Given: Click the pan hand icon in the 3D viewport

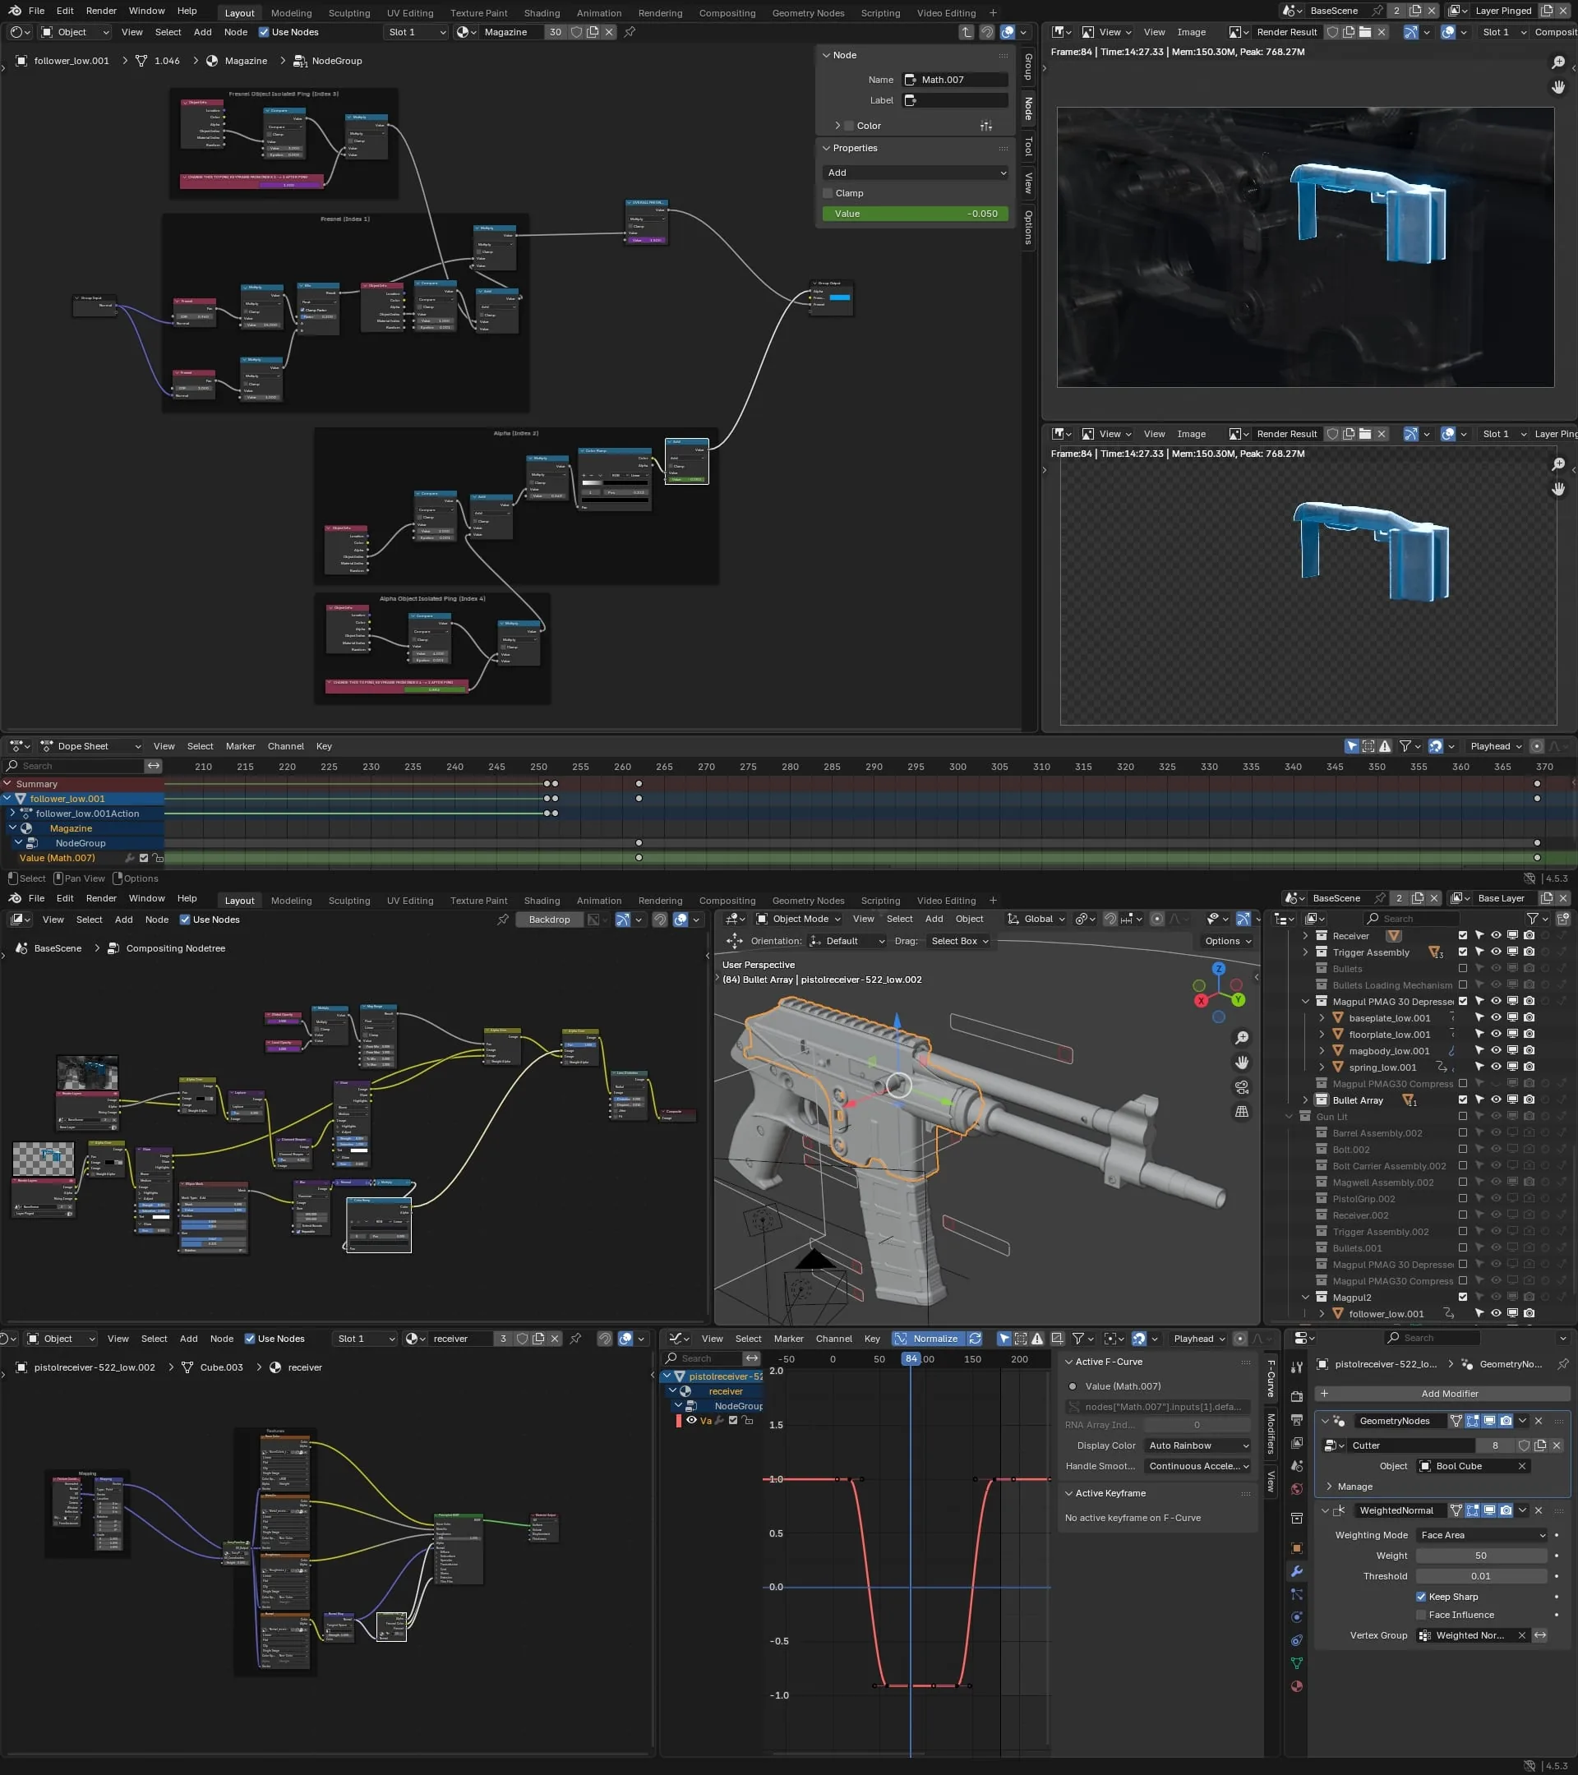Looking at the screenshot, I should coord(1242,1062).
